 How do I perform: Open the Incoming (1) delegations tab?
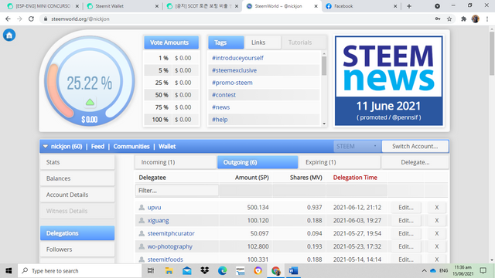tap(176, 162)
